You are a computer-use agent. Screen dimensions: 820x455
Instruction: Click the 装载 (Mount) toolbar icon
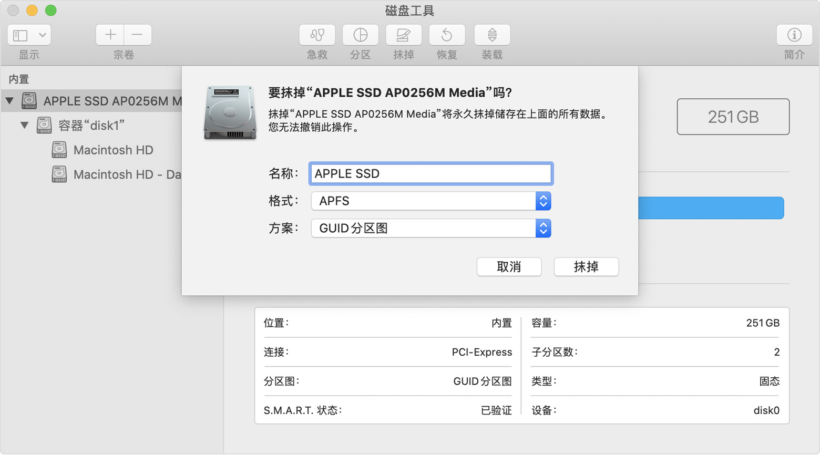[491, 35]
